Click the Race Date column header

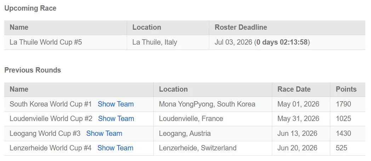[x=294, y=90]
